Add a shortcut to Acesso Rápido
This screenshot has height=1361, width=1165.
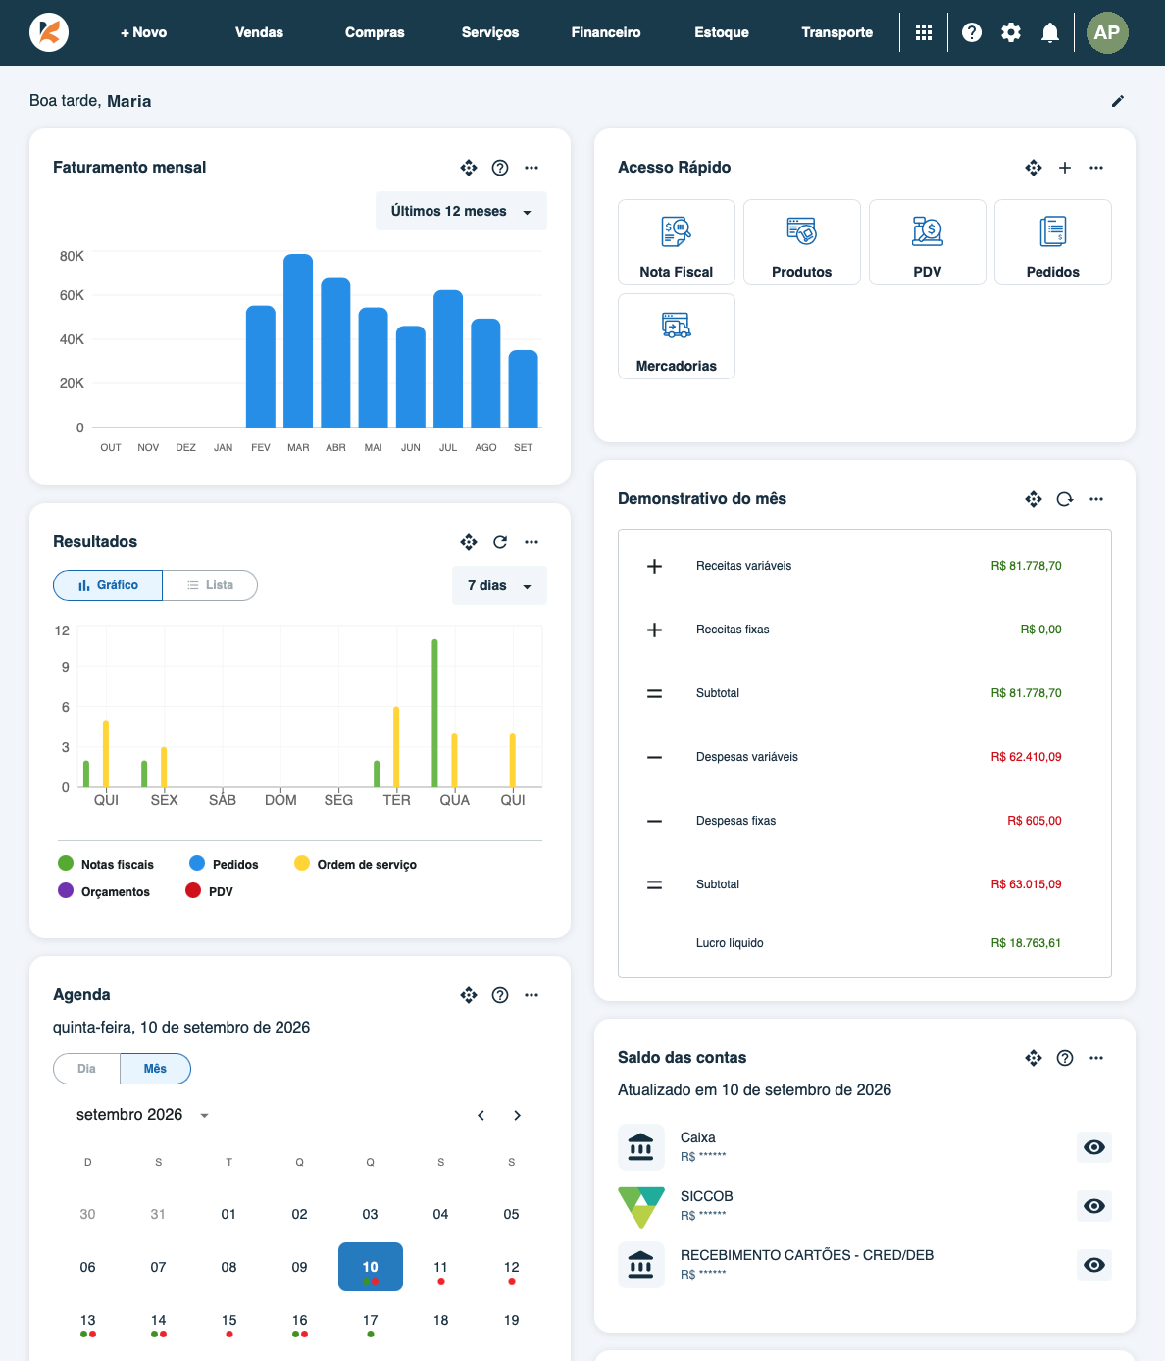(x=1065, y=168)
